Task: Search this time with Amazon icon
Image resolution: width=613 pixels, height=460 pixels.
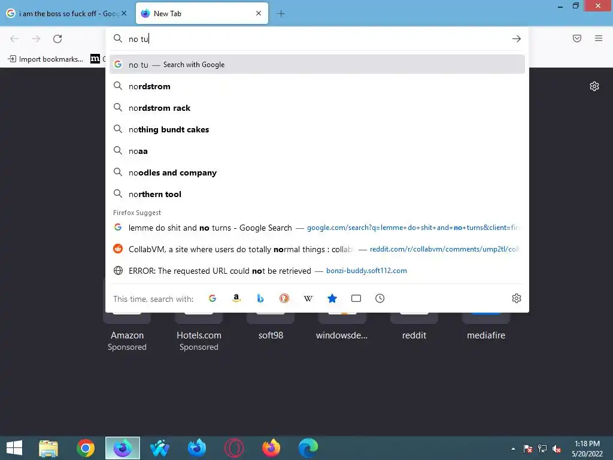Action: point(236,298)
